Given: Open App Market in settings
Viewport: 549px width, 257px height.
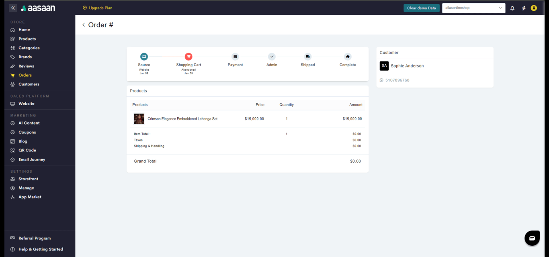Looking at the screenshot, I should coord(30,197).
